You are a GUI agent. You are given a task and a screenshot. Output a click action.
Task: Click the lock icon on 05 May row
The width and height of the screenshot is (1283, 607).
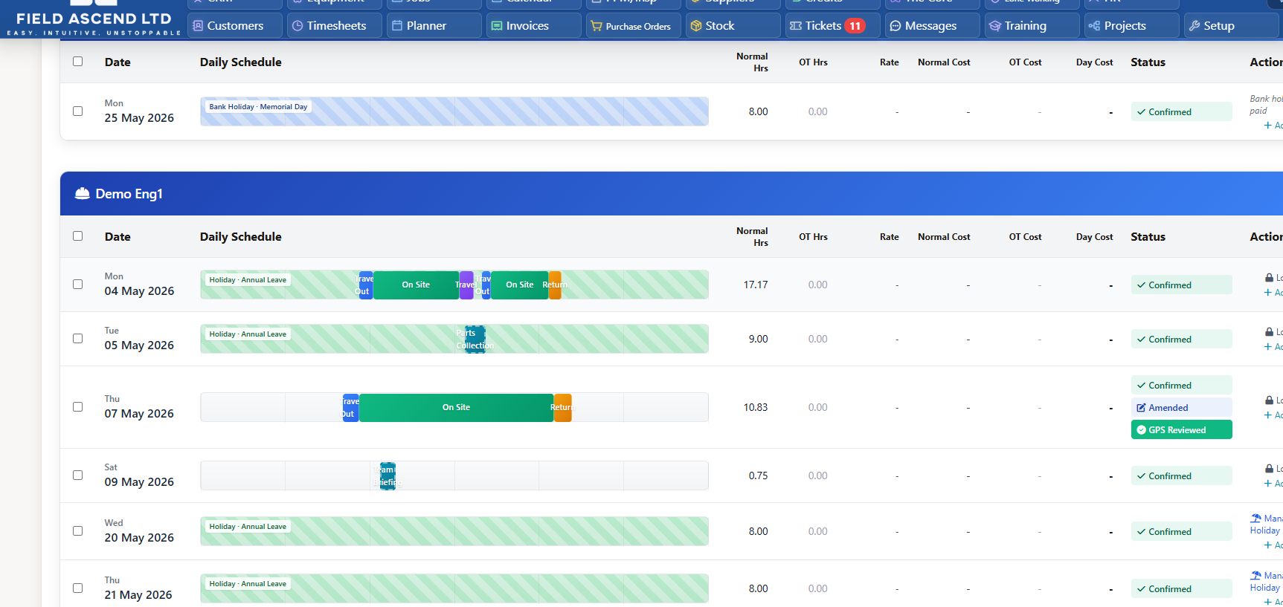(x=1269, y=332)
